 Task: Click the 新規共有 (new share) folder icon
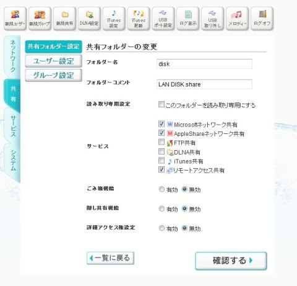[64, 19]
